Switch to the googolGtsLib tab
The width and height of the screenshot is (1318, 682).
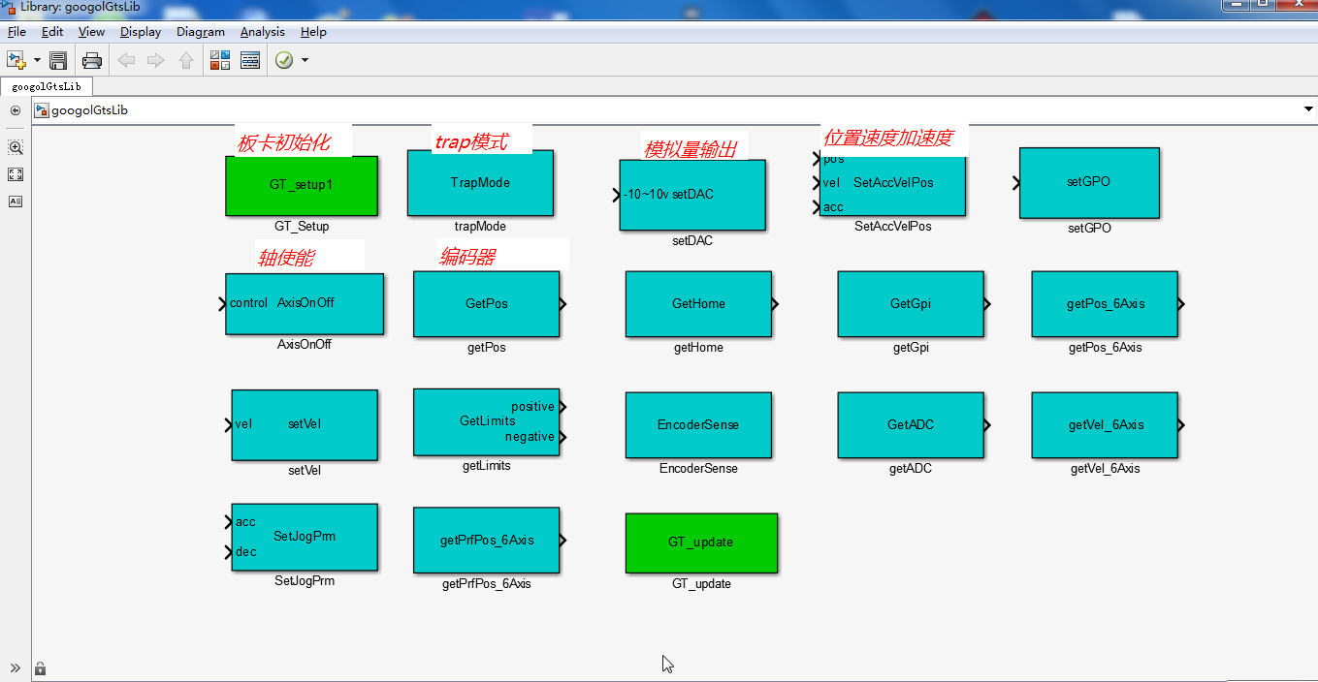(x=47, y=86)
